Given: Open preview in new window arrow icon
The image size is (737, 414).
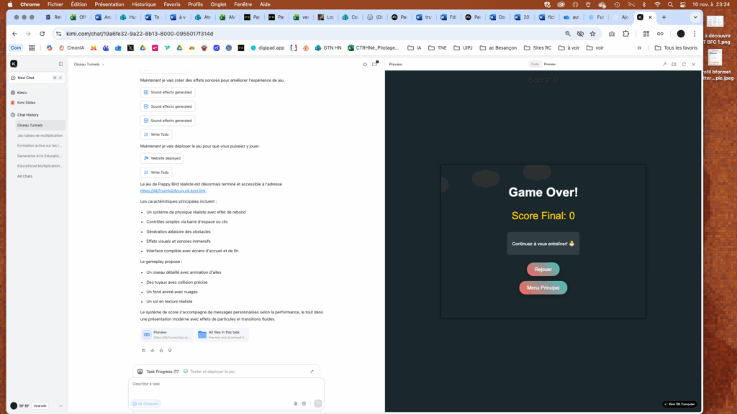Looking at the screenshot, I should pyautogui.click(x=664, y=64).
